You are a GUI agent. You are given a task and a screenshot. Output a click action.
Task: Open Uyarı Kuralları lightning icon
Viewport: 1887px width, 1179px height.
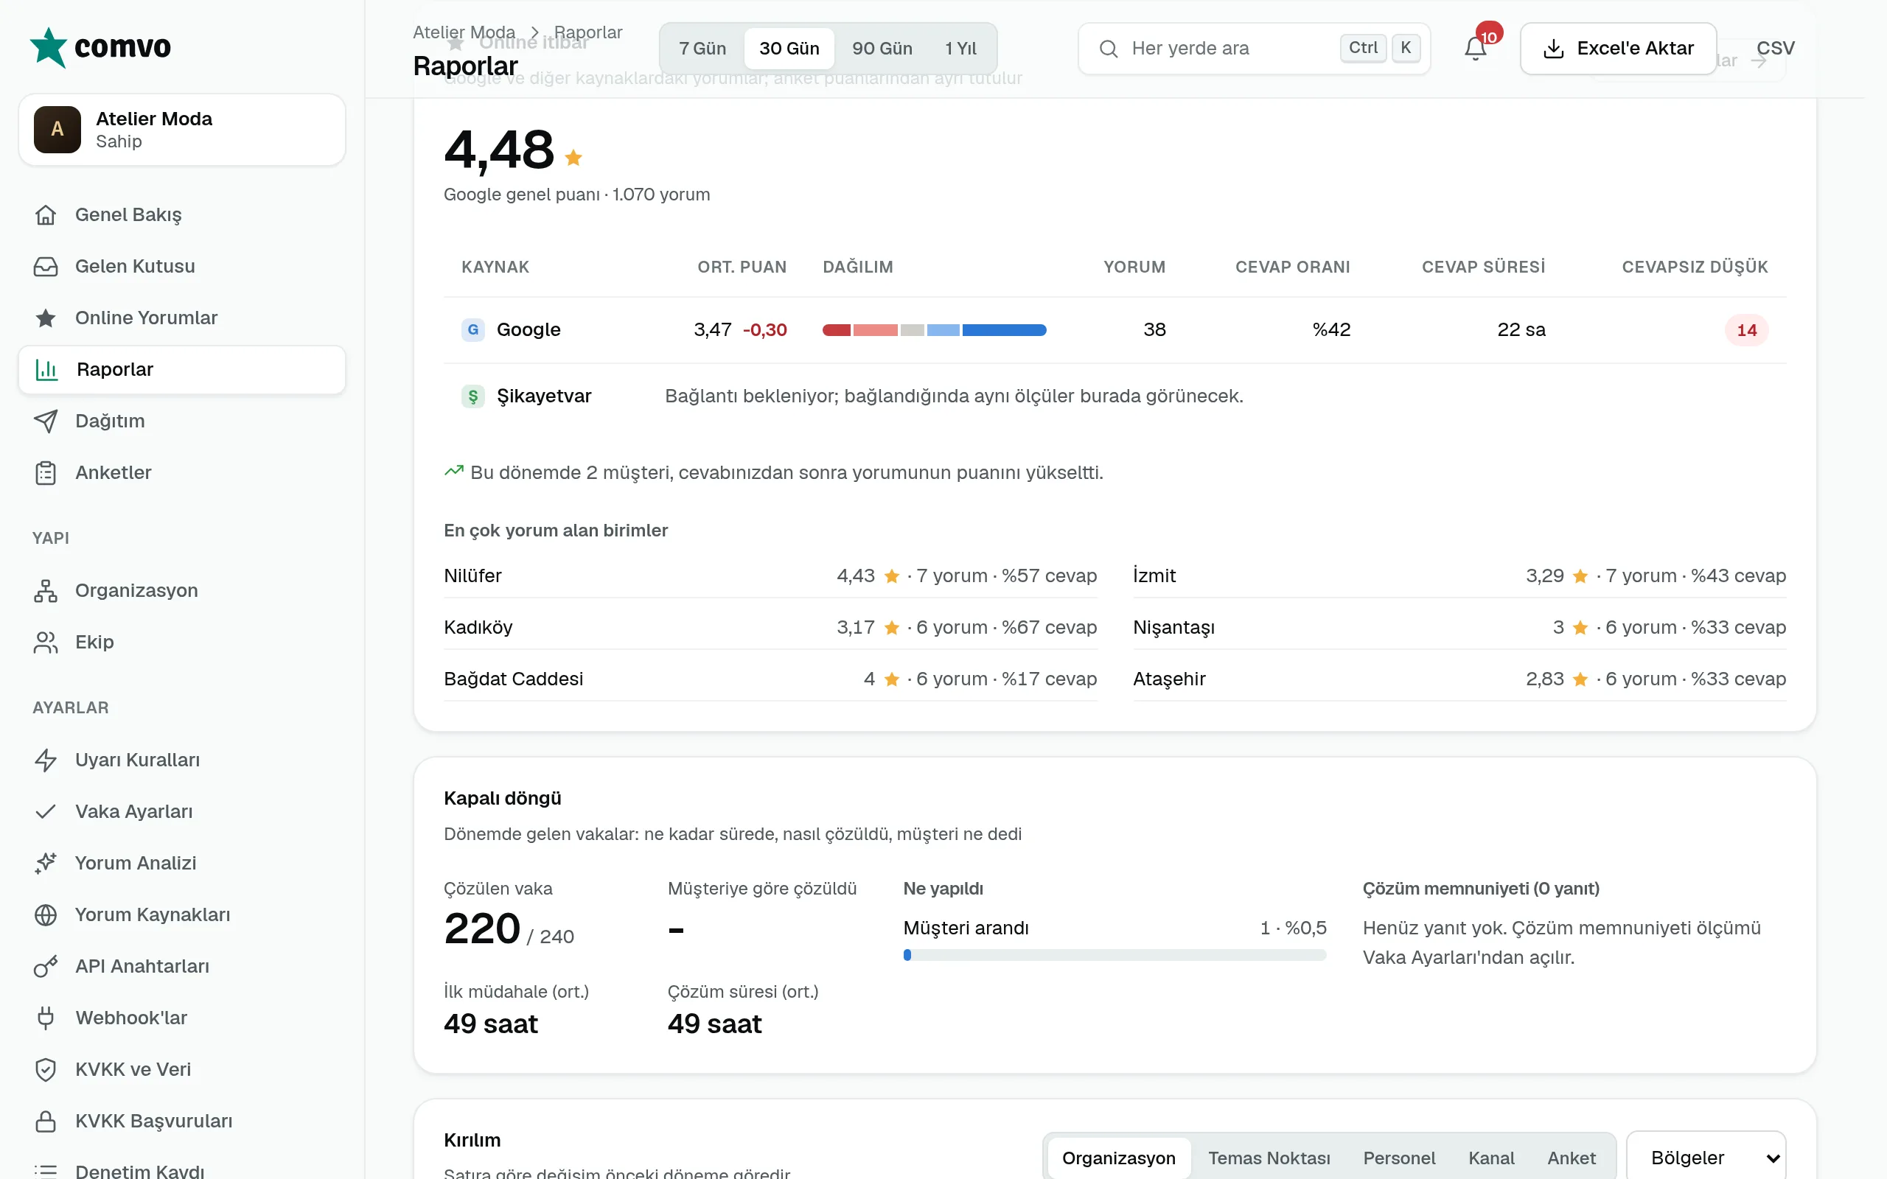coord(46,760)
